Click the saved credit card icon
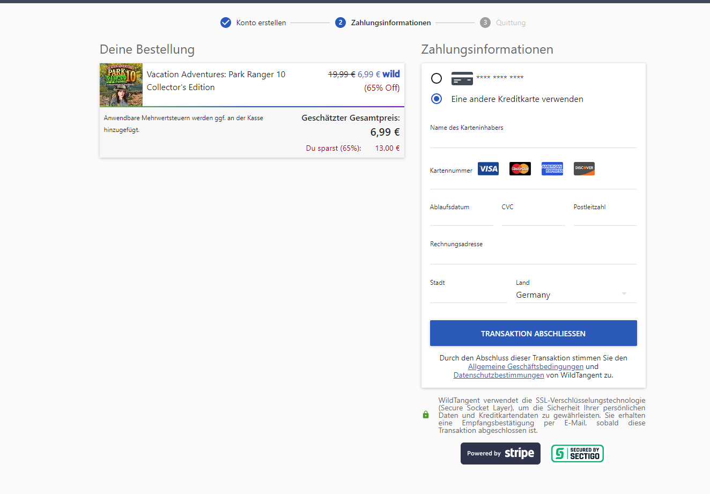This screenshot has width=710, height=494. [x=462, y=78]
